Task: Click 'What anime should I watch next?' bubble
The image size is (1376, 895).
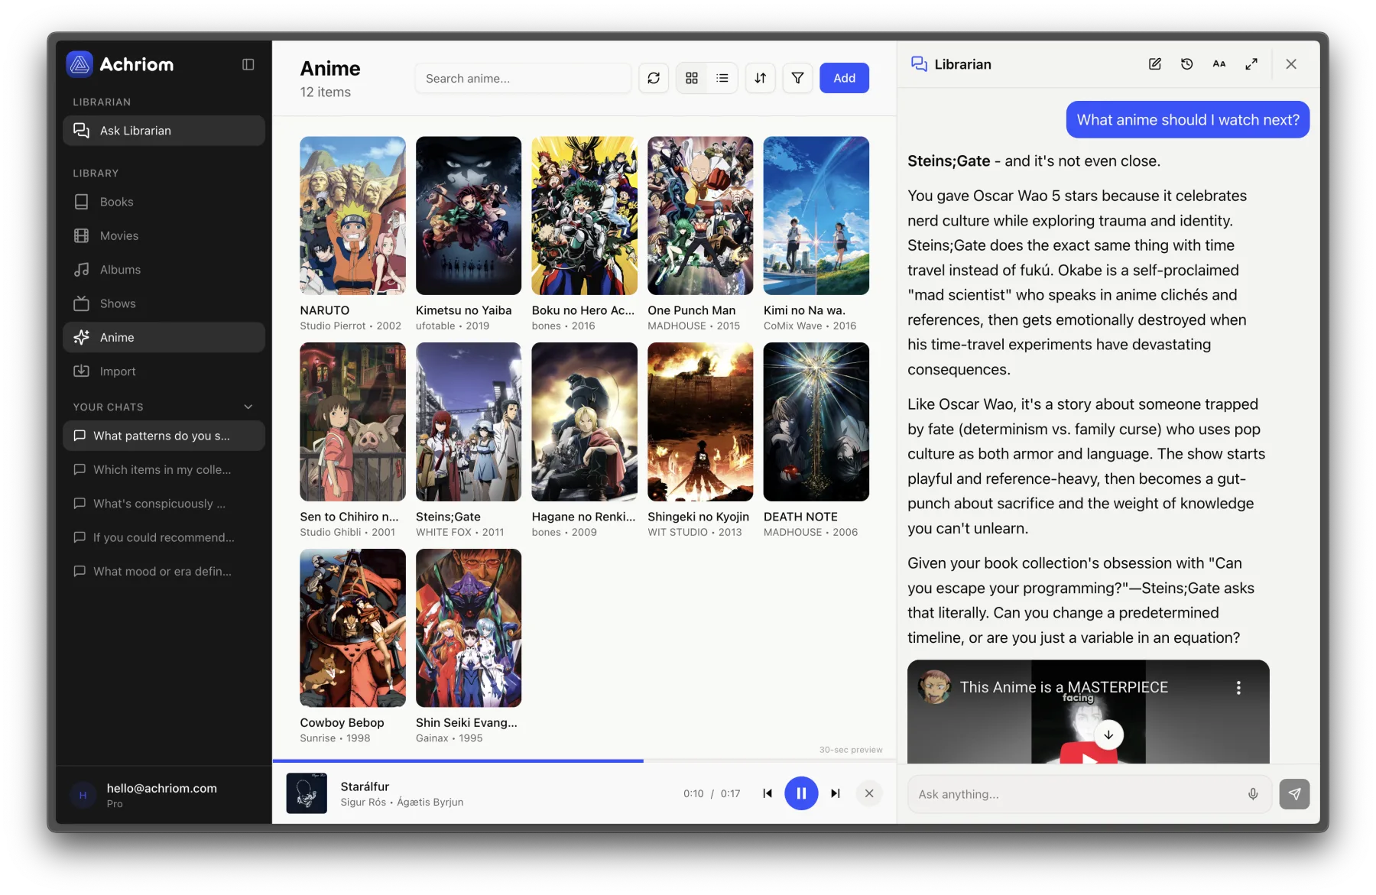Action: tap(1188, 120)
